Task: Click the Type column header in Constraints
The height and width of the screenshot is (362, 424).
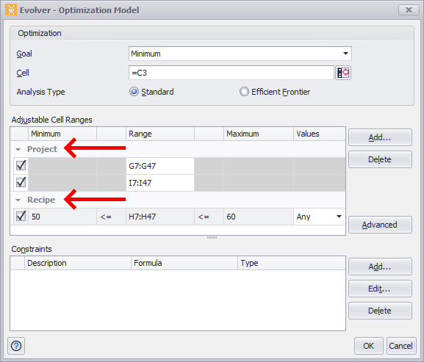Action: pyautogui.click(x=292, y=263)
